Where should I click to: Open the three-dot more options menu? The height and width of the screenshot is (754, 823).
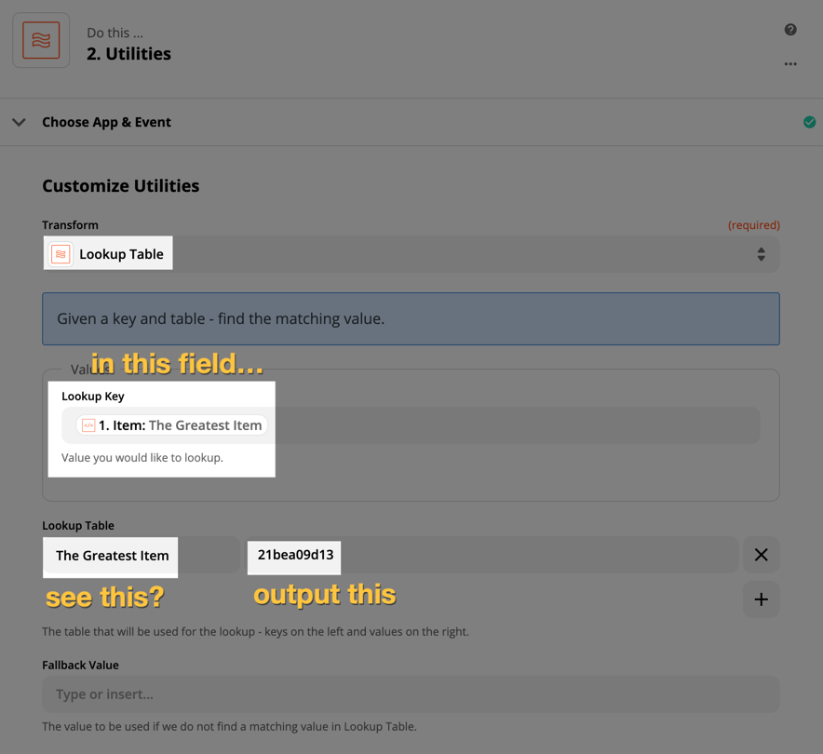pos(790,64)
